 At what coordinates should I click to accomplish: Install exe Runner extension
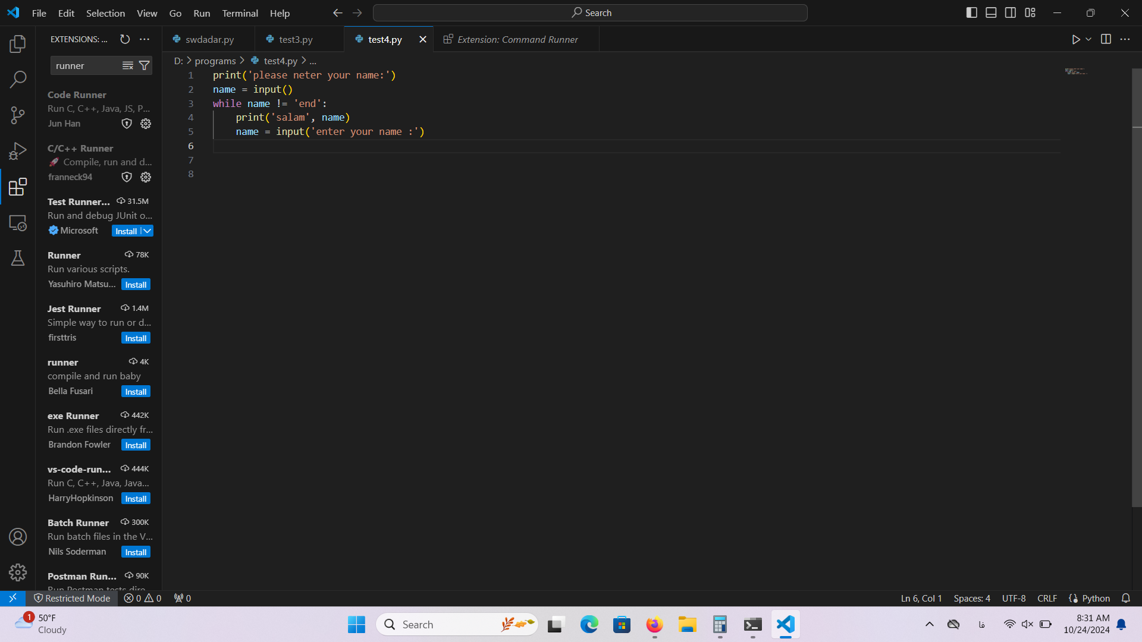(x=136, y=445)
